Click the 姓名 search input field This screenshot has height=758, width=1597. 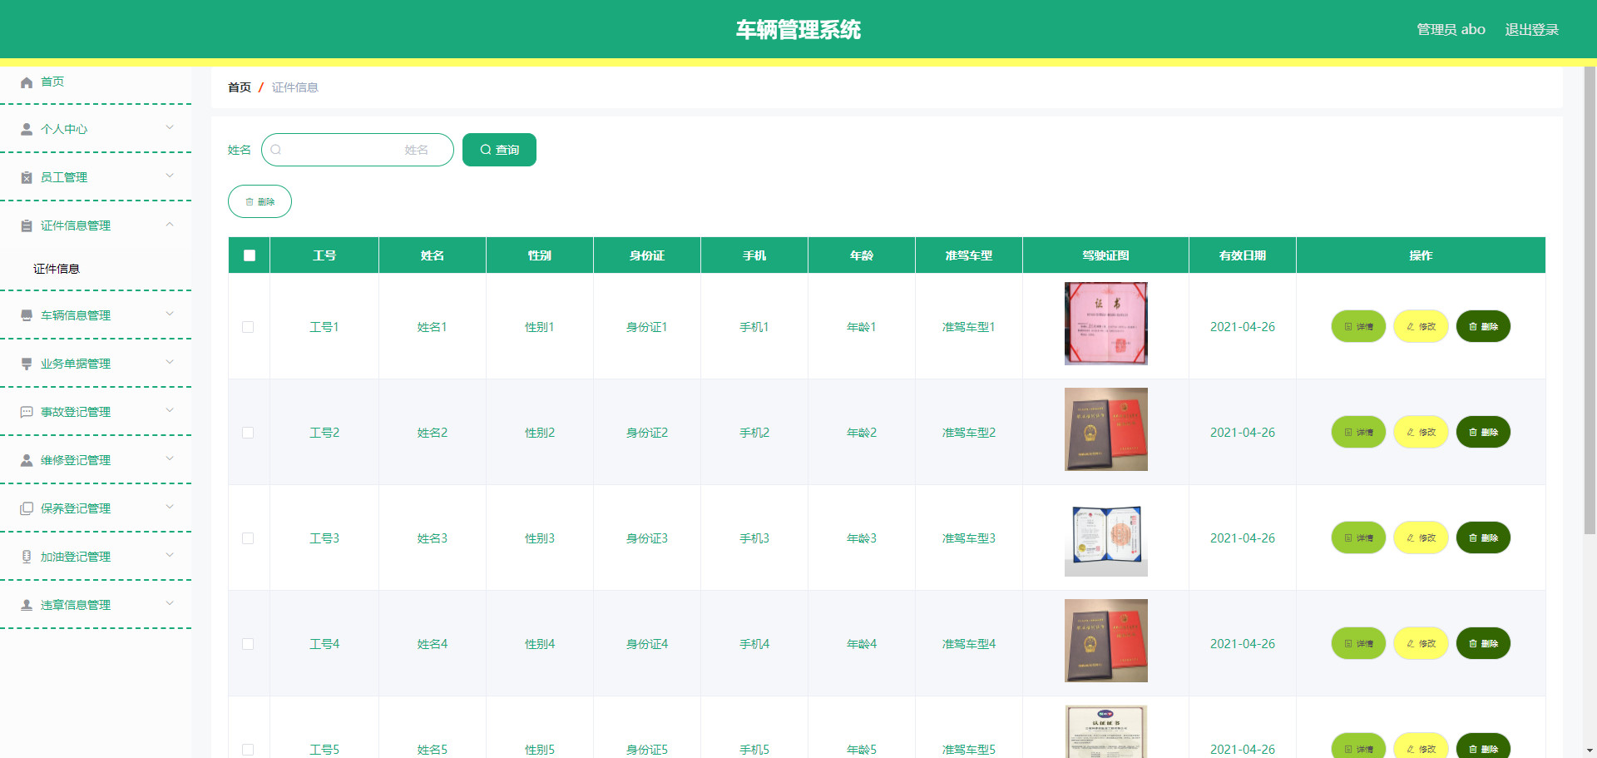tap(358, 150)
